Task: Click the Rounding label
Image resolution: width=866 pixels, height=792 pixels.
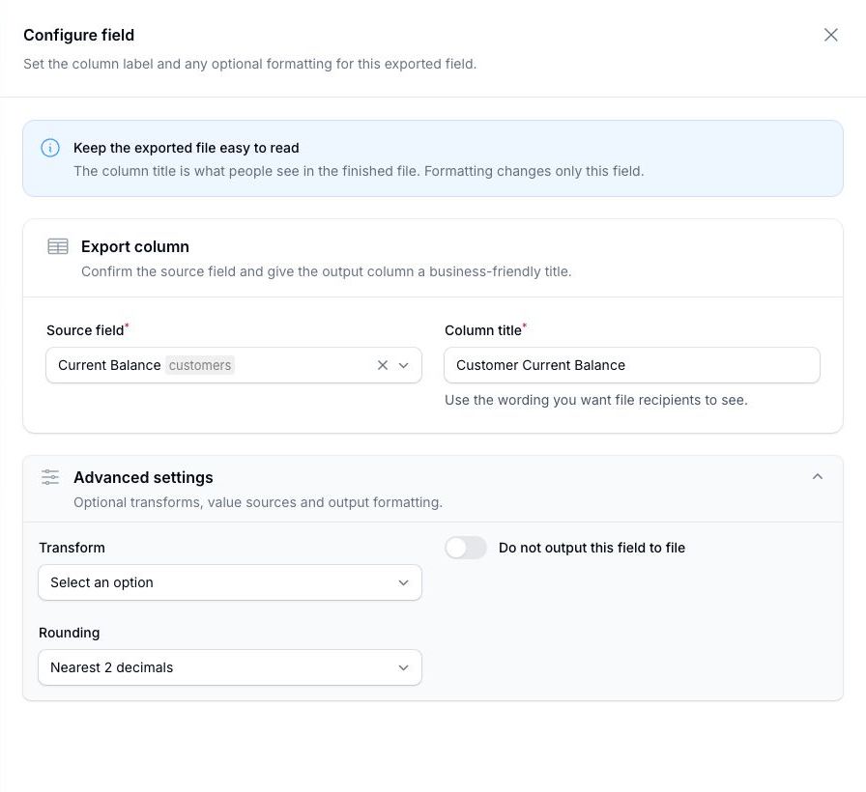Action: click(x=69, y=633)
